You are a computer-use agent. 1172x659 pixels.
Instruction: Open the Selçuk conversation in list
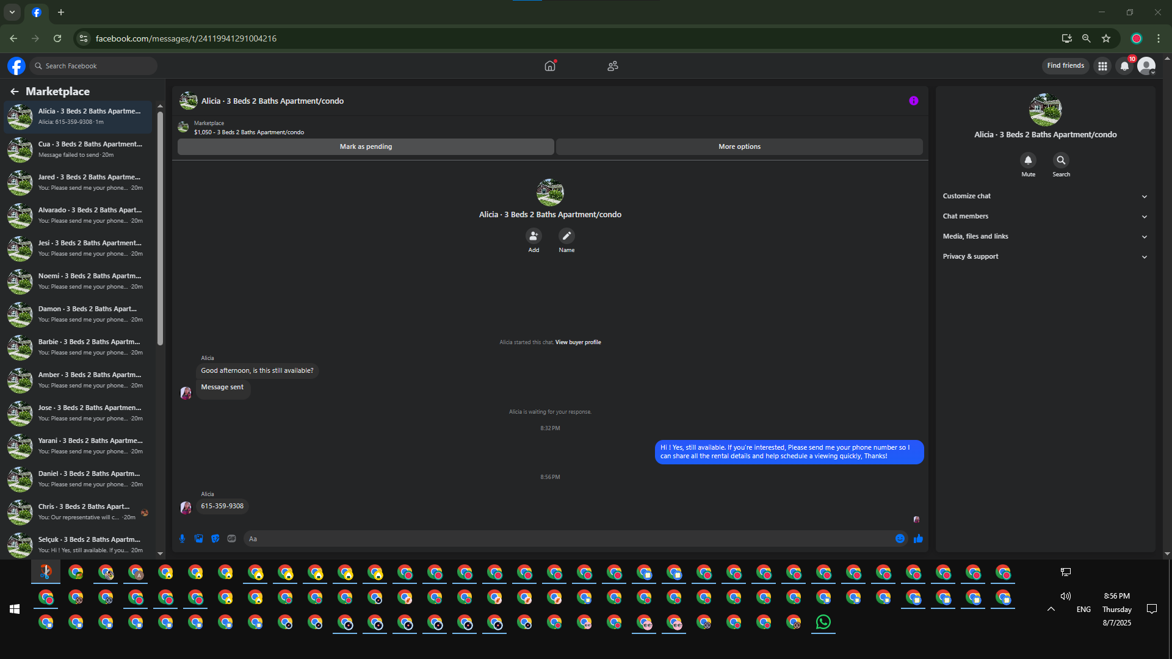[x=78, y=545]
